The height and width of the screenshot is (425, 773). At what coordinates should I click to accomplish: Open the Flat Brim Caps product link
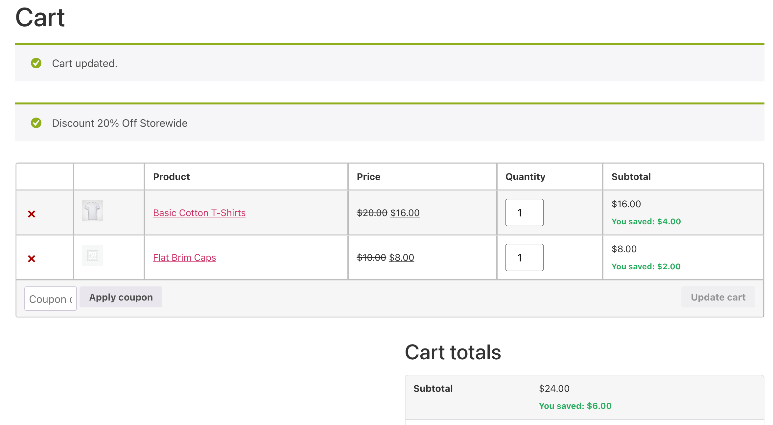coord(184,257)
